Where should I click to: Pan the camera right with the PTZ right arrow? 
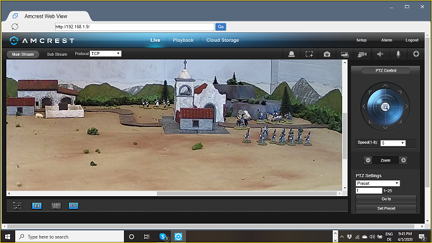(x=407, y=106)
